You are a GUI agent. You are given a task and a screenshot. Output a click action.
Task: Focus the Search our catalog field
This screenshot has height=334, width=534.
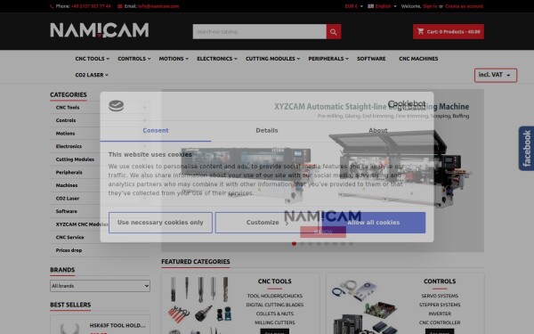click(260, 32)
